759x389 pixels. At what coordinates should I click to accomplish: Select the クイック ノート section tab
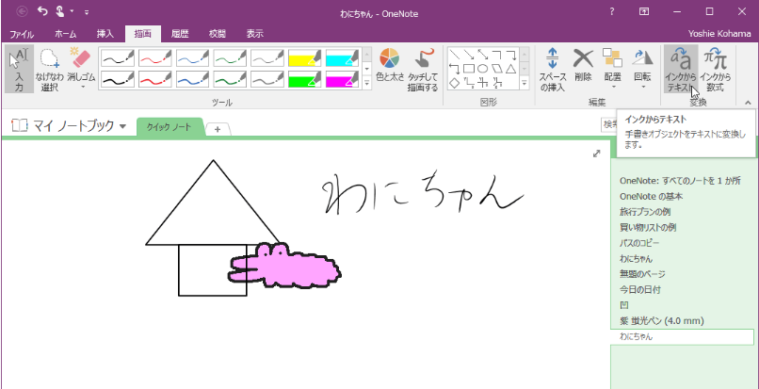[x=170, y=127]
